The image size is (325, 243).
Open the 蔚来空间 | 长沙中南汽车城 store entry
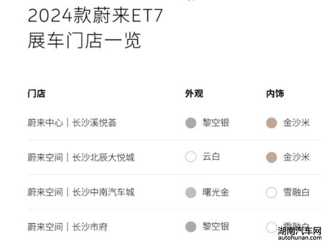point(81,192)
